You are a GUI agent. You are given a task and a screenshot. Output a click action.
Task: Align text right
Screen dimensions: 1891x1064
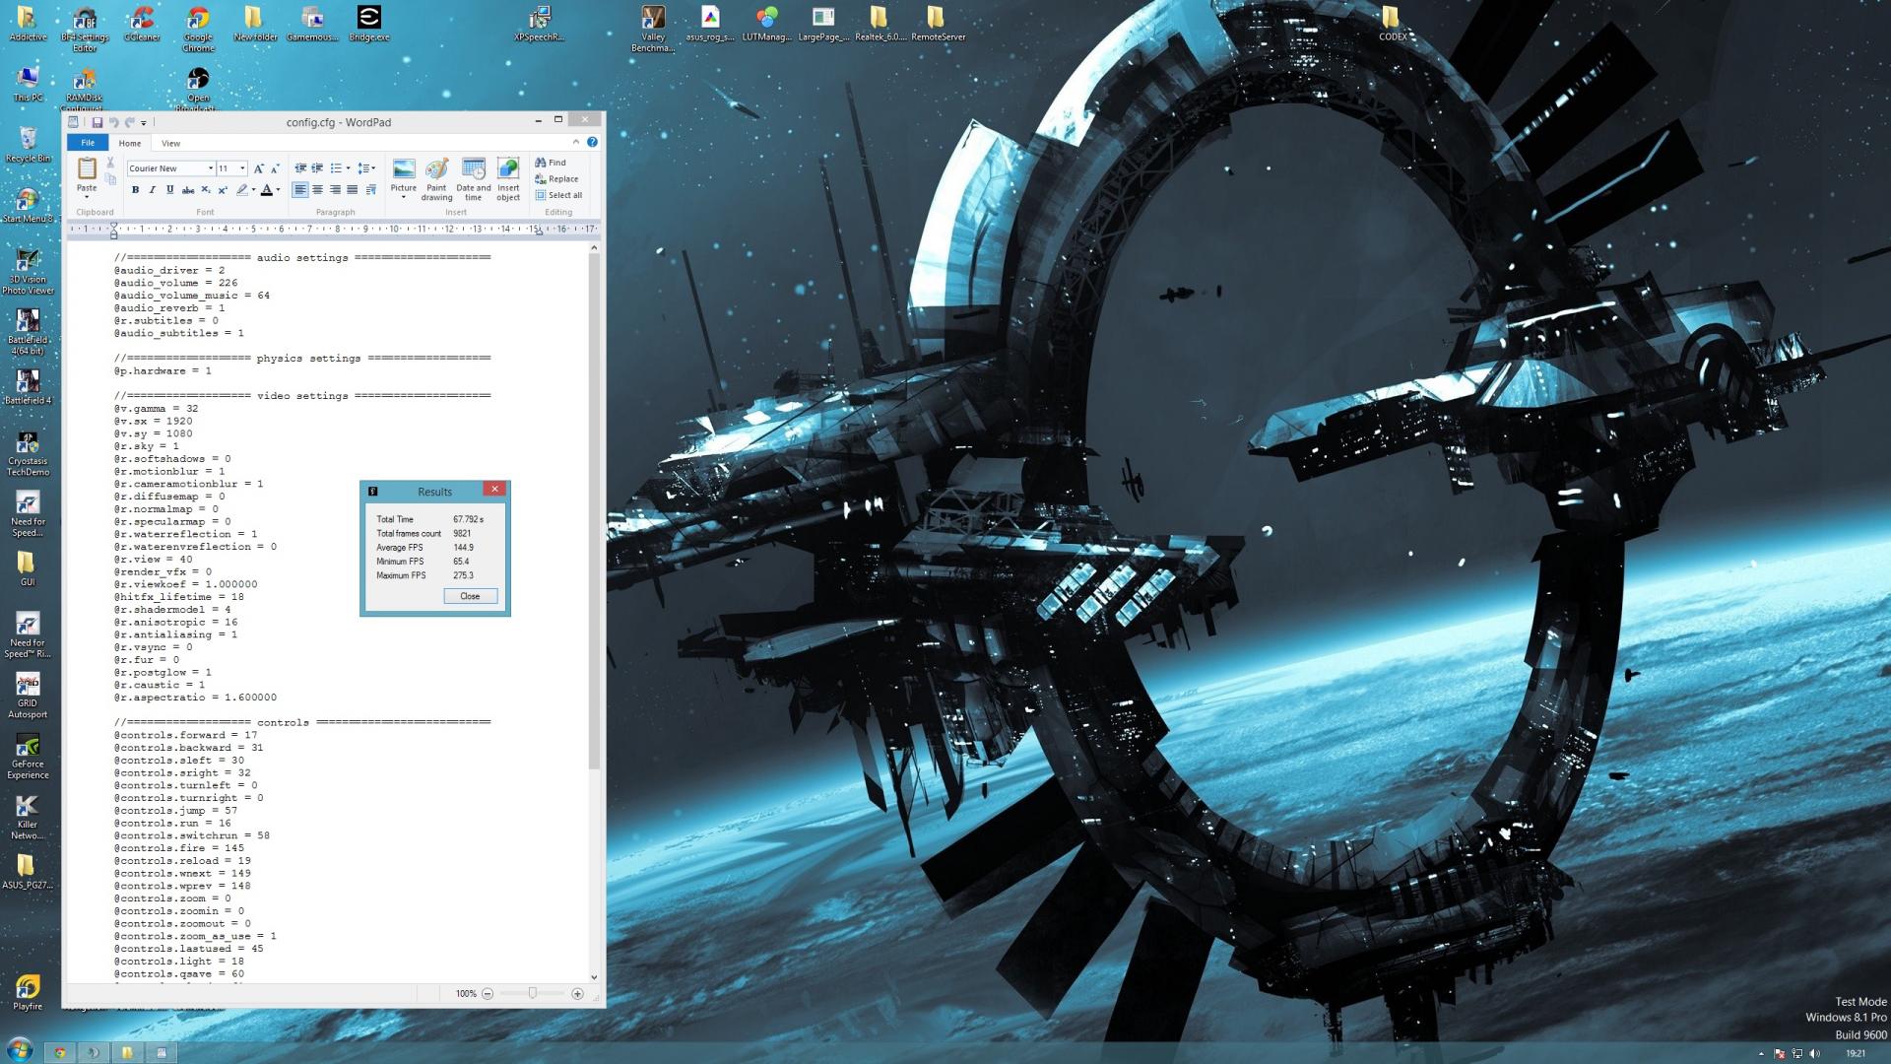click(335, 190)
